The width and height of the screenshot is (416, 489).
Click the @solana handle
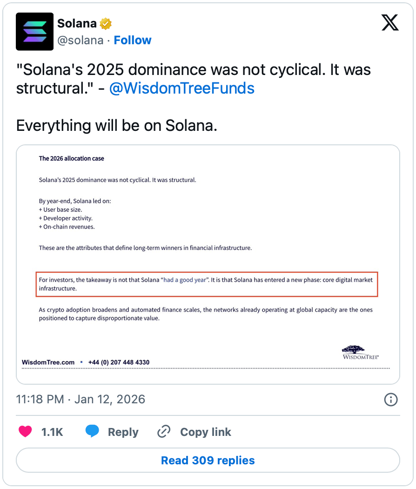pos(80,41)
